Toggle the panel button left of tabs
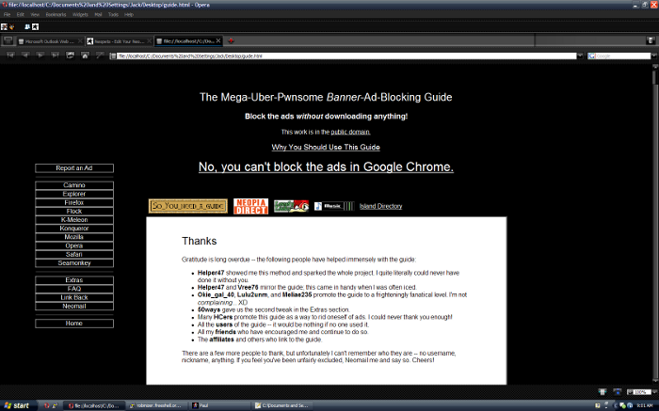This screenshot has width=659, height=411. tap(8, 40)
